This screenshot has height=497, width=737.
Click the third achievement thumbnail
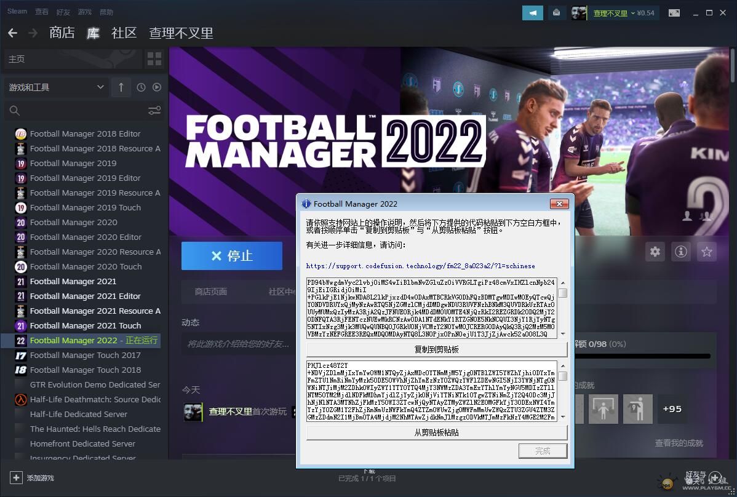tap(638, 408)
